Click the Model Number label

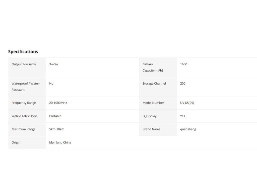(x=153, y=103)
